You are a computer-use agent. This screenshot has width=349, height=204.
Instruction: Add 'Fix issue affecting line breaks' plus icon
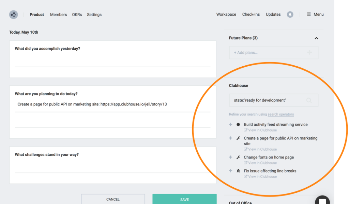pos(231,171)
